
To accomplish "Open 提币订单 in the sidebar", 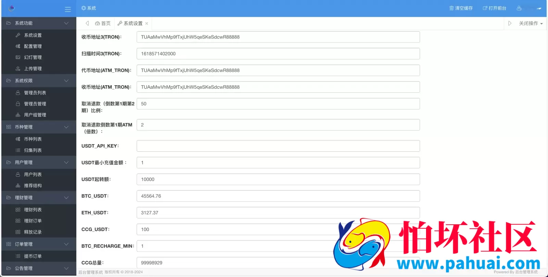I will pyautogui.click(x=33, y=256).
